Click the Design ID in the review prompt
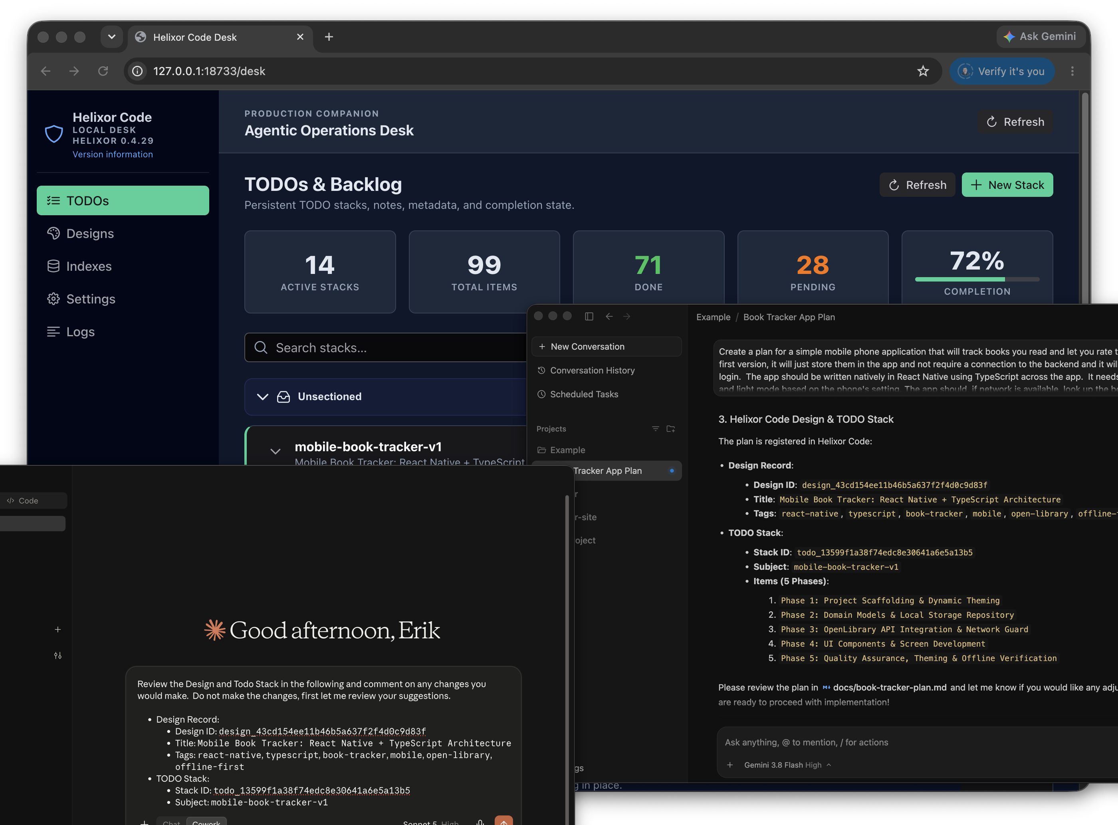 coord(322,731)
